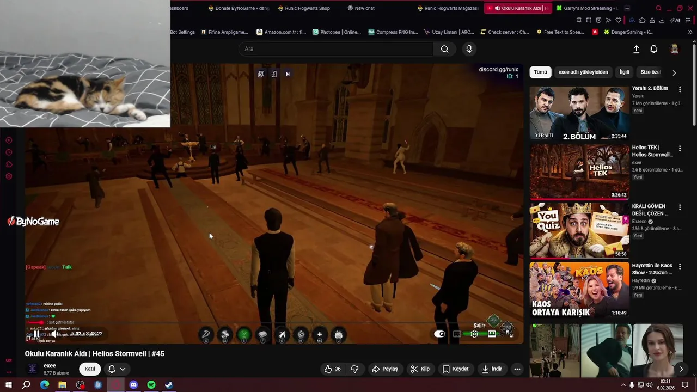
Task: Switch to Donate ByNoGame browser tab
Action: tap(237, 8)
